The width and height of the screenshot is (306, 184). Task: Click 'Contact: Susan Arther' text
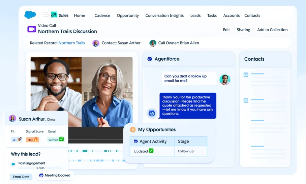pos(121,43)
